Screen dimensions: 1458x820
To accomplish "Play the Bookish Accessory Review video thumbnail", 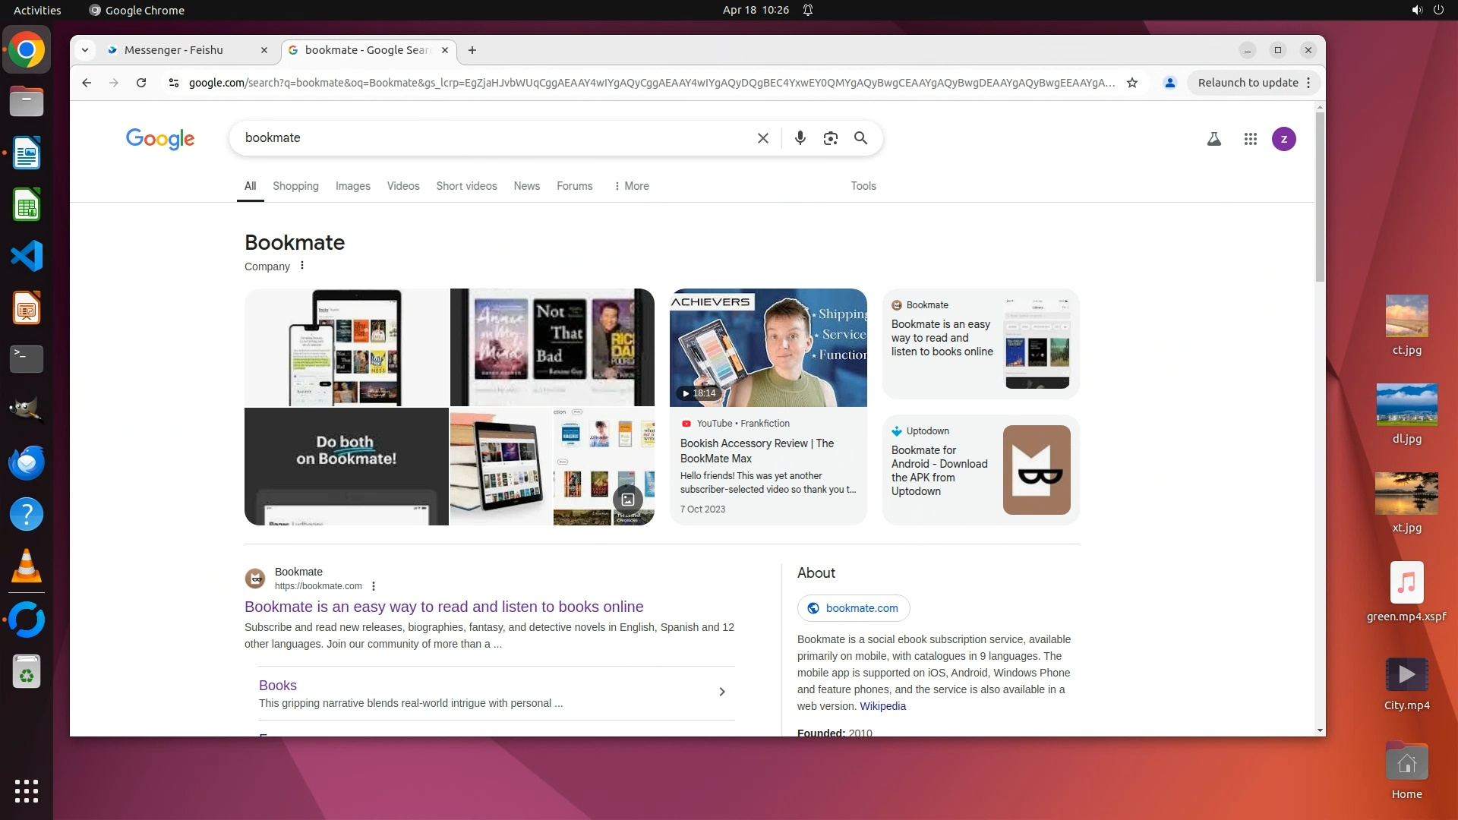I will (768, 348).
